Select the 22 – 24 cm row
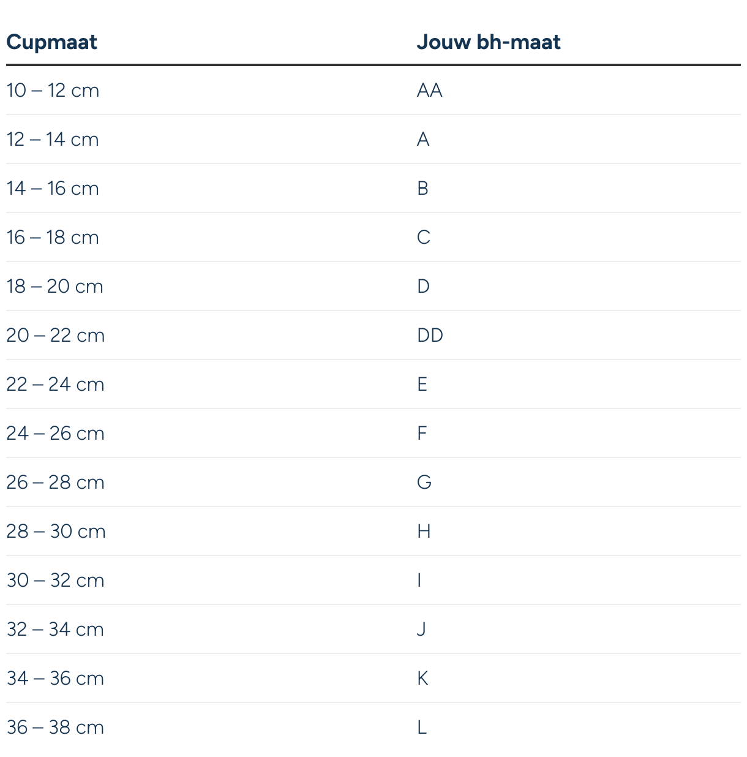The width and height of the screenshot is (747, 757). [x=374, y=384]
